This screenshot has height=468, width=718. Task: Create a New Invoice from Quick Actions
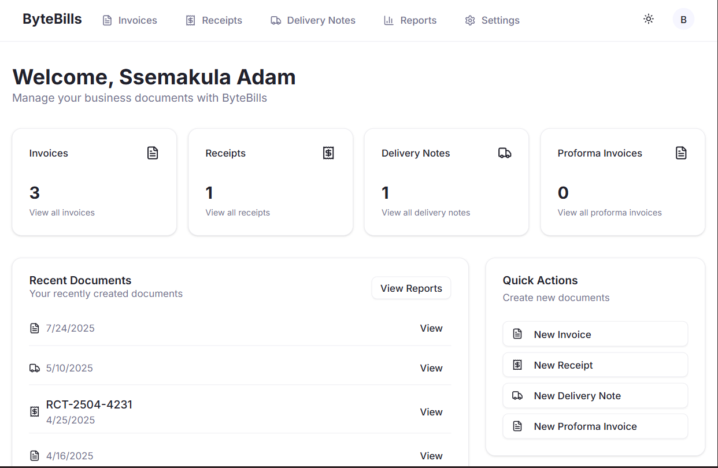tap(595, 334)
